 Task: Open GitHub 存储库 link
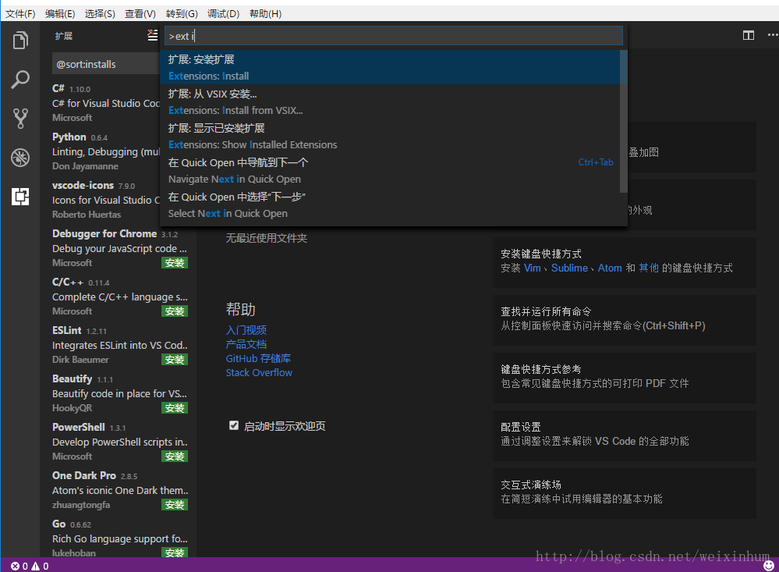coord(258,358)
